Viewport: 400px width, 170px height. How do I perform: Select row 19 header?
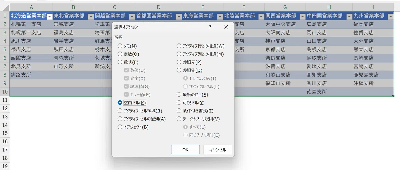(5, 166)
